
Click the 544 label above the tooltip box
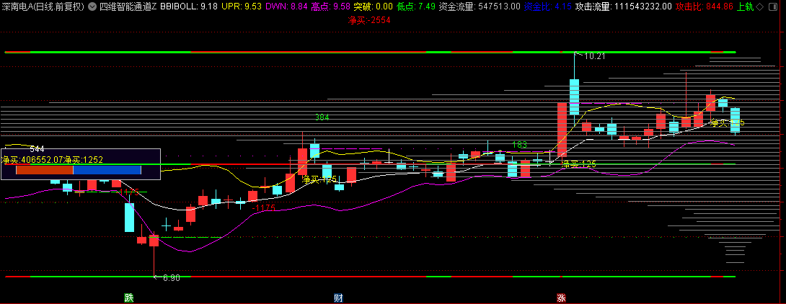37,148
